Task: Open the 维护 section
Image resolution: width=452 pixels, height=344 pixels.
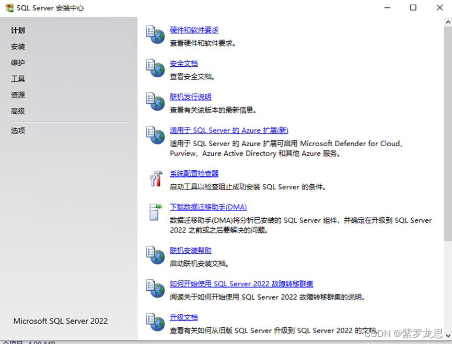Action: point(18,63)
